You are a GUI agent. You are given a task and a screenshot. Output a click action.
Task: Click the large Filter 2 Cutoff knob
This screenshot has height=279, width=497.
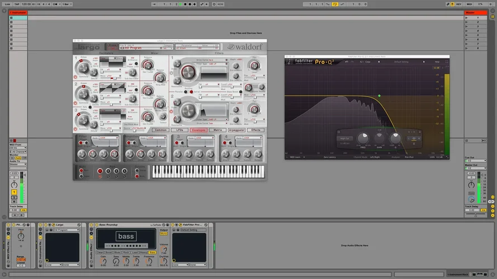pos(188,110)
